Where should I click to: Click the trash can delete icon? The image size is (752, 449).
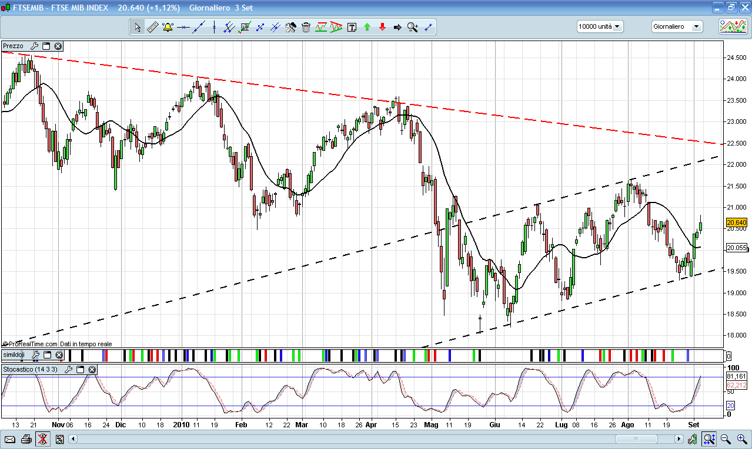[x=306, y=27]
